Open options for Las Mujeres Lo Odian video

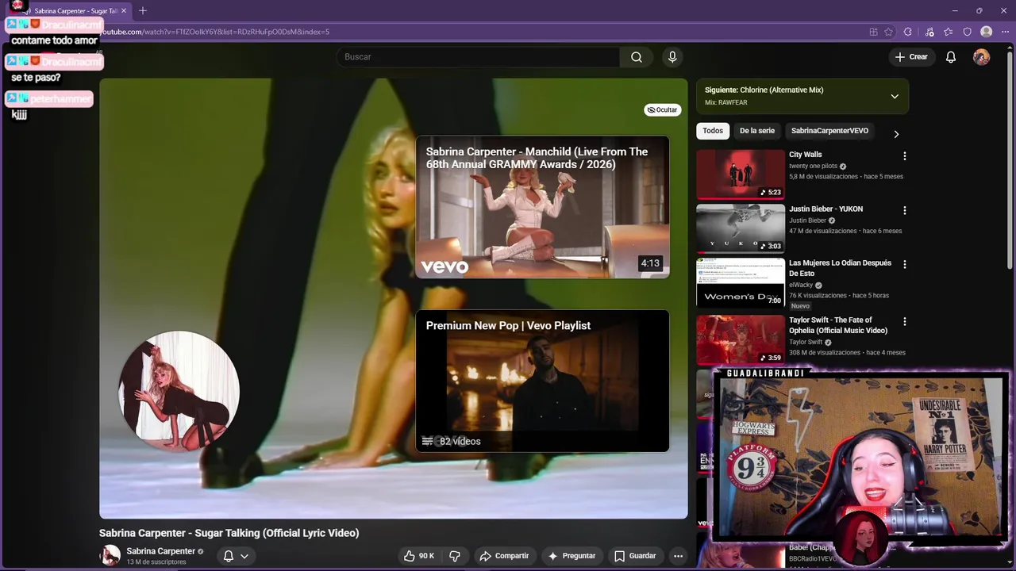(x=904, y=264)
